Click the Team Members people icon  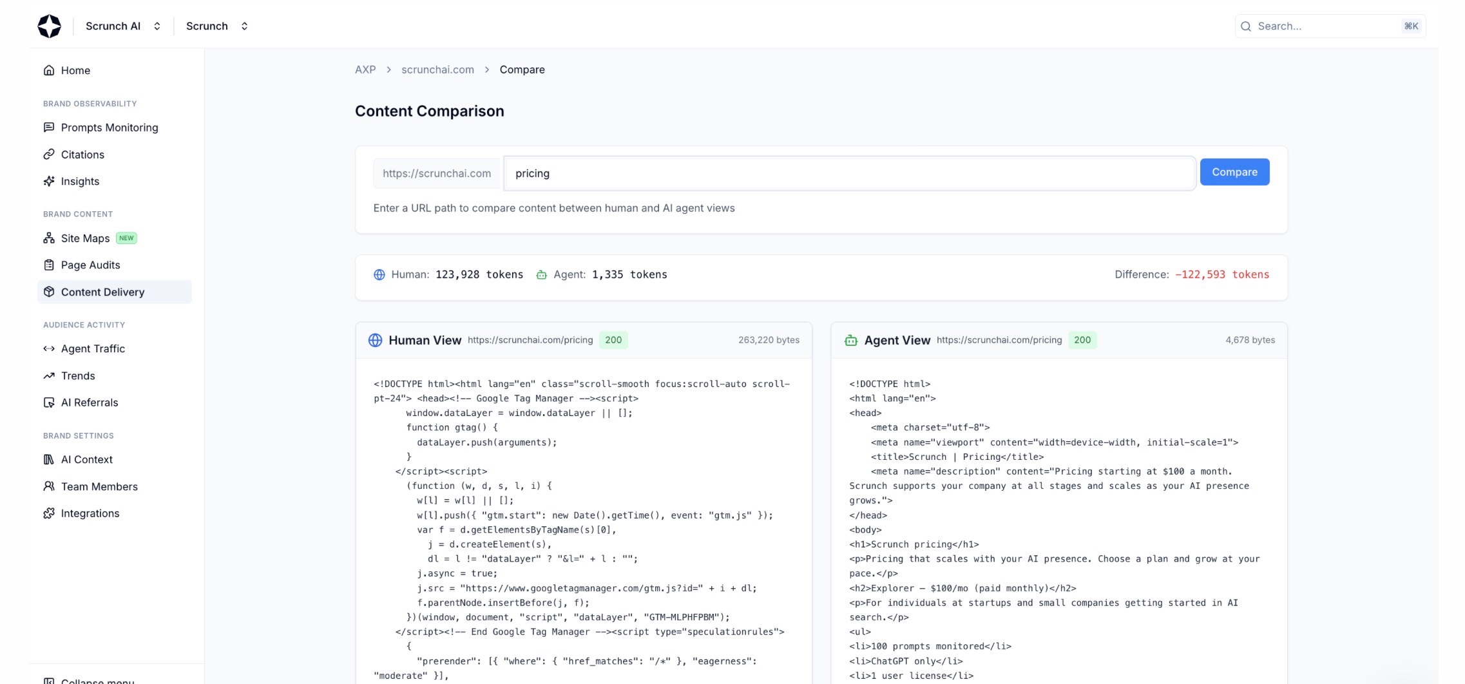(49, 486)
